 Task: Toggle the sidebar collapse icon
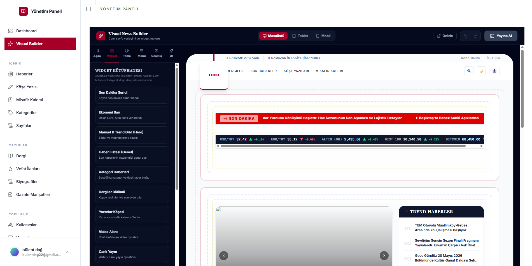[88, 9]
